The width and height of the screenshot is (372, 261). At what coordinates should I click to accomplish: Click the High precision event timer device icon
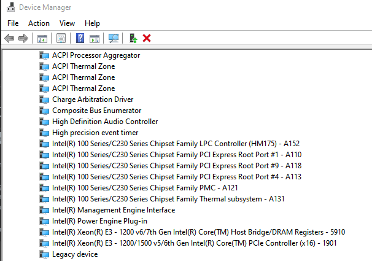tap(44, 133)
